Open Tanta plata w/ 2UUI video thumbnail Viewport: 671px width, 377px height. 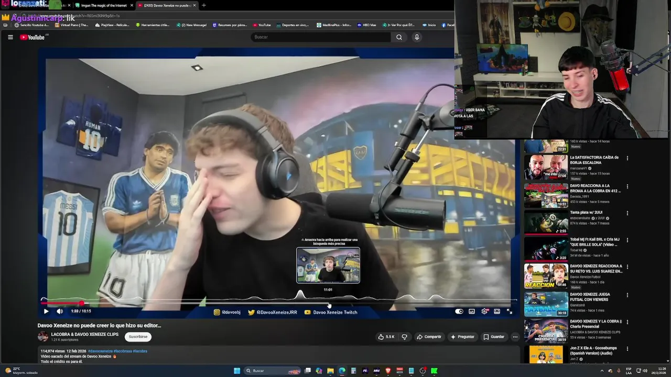coord(546,222)
